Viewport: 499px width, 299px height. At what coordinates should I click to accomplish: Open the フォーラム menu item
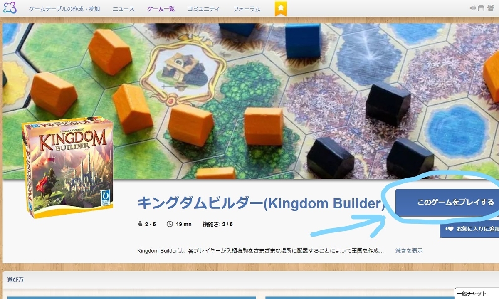coord(247,9)
